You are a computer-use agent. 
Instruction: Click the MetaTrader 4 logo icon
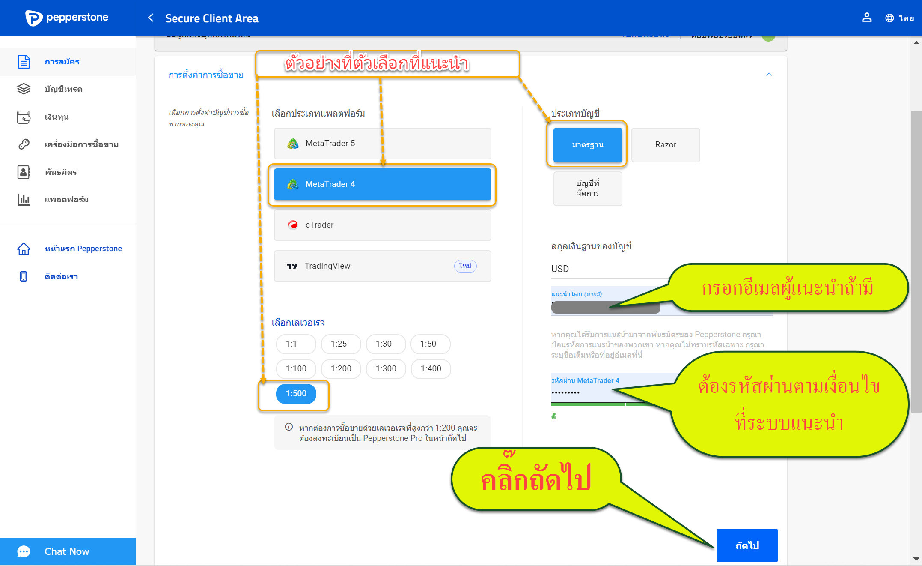(x=293, y=184)
